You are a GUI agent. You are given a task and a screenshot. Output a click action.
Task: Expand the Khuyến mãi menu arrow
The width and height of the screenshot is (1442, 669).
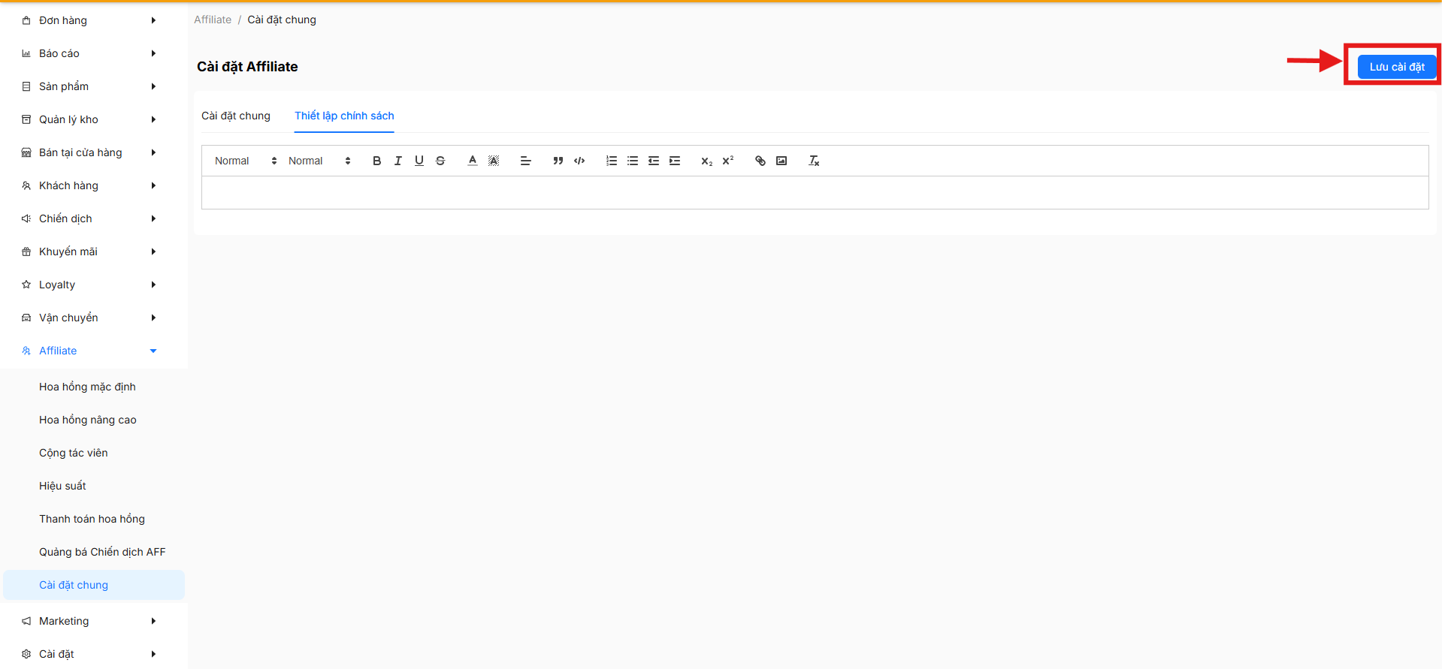pyautogui.click(x=153, y=252)
